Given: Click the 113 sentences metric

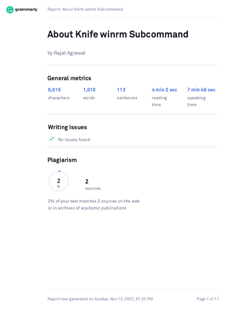Looking at the screenshot, I should pos(121,90).
